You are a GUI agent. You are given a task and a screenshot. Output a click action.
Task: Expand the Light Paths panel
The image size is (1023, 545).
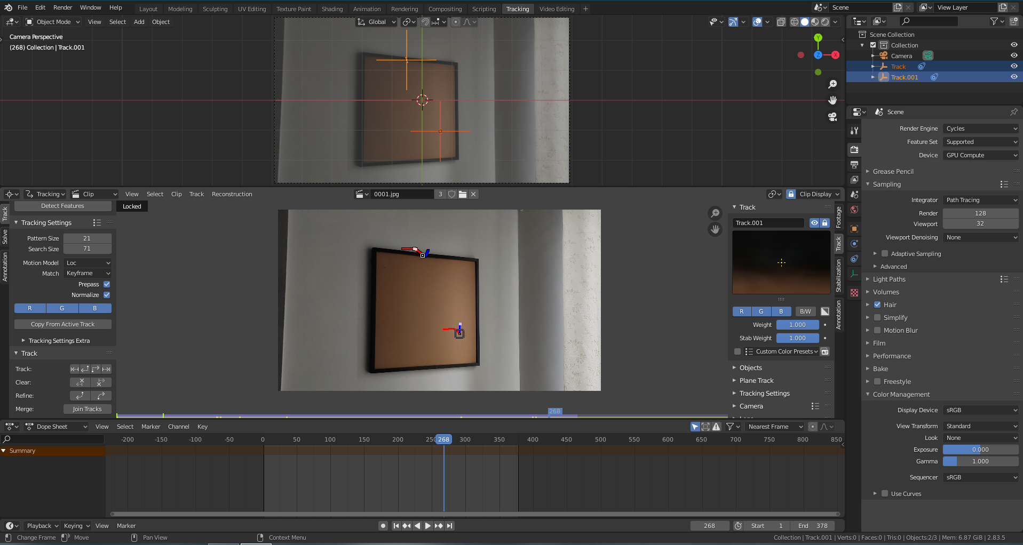[889, 279]
